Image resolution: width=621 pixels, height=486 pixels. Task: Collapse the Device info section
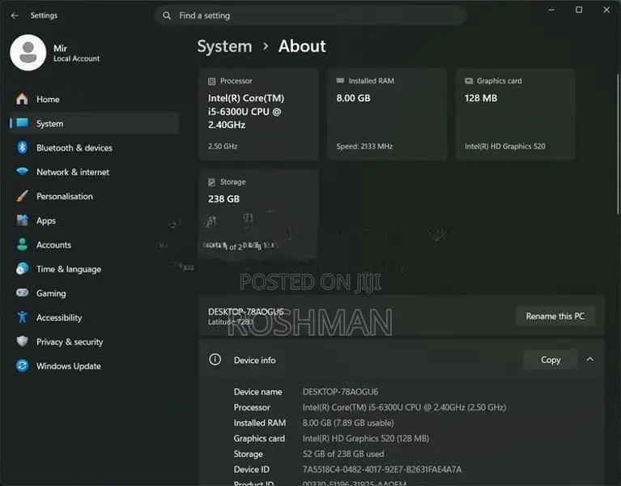click(589, 360)
